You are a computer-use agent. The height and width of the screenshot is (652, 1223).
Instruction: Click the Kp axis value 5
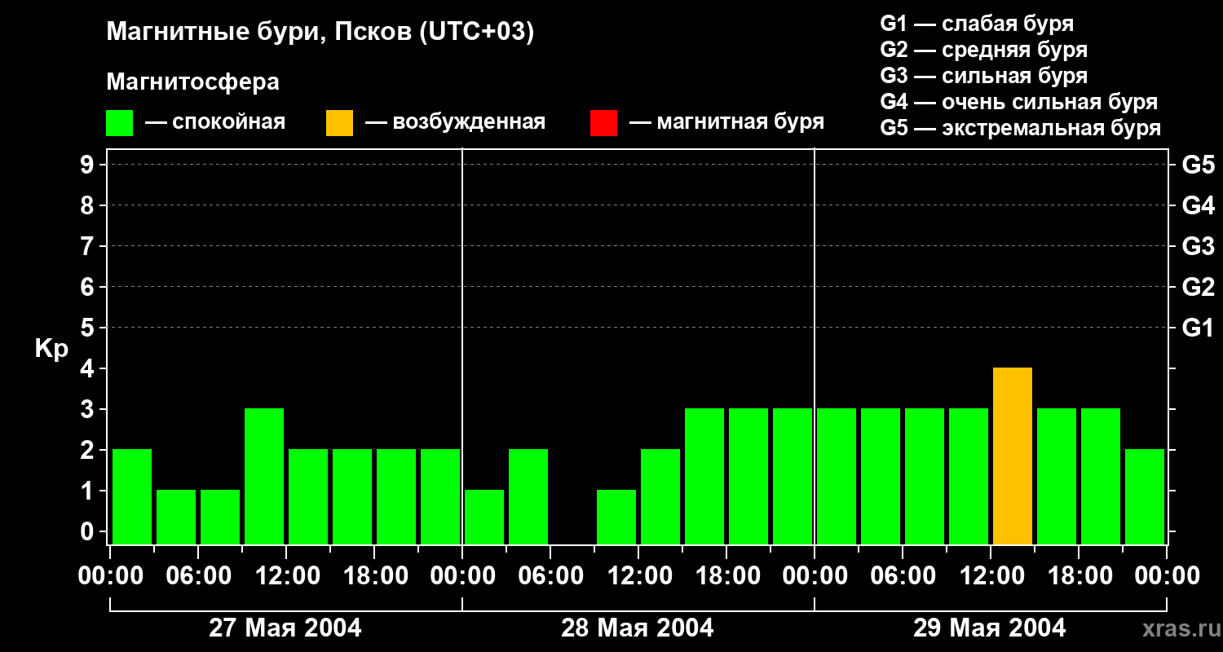click(89, 328)
